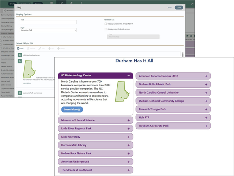The image size is (234, 176).
Task: Enable Display question list at top of block
Action: pyautogui.click(x=106, y=24)
